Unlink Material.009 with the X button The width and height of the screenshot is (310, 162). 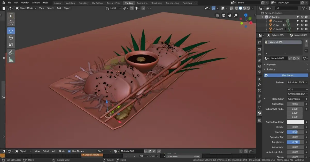pos(298,58)
